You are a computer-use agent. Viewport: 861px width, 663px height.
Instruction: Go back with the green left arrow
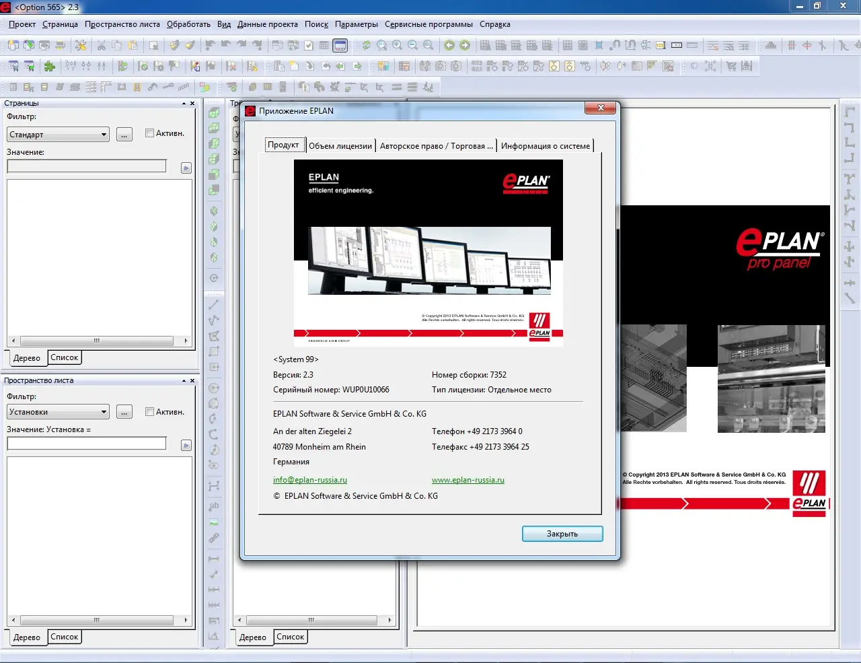tap(449, 45)
